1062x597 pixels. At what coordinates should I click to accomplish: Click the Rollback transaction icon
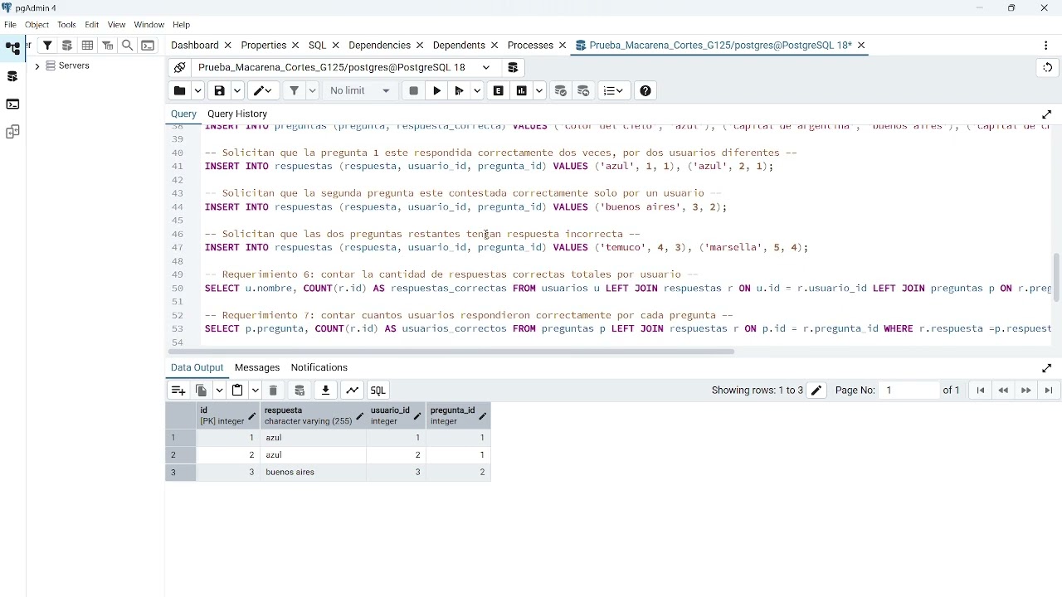pos(585,91)
